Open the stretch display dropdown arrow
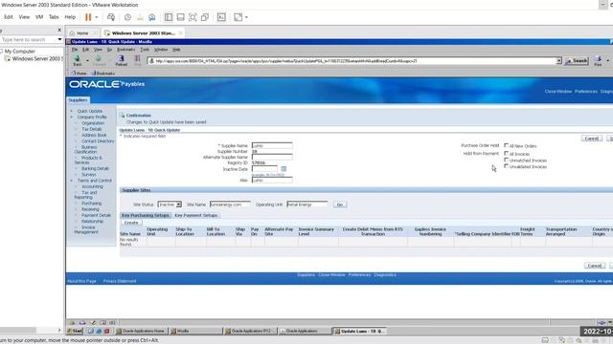 coord(246,17)
